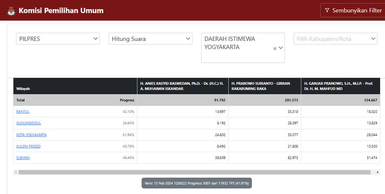Click Kulon Progo progress 40.78%
Image resolution: width=385 pixels, height=194 pixels.
coord(128,146)
